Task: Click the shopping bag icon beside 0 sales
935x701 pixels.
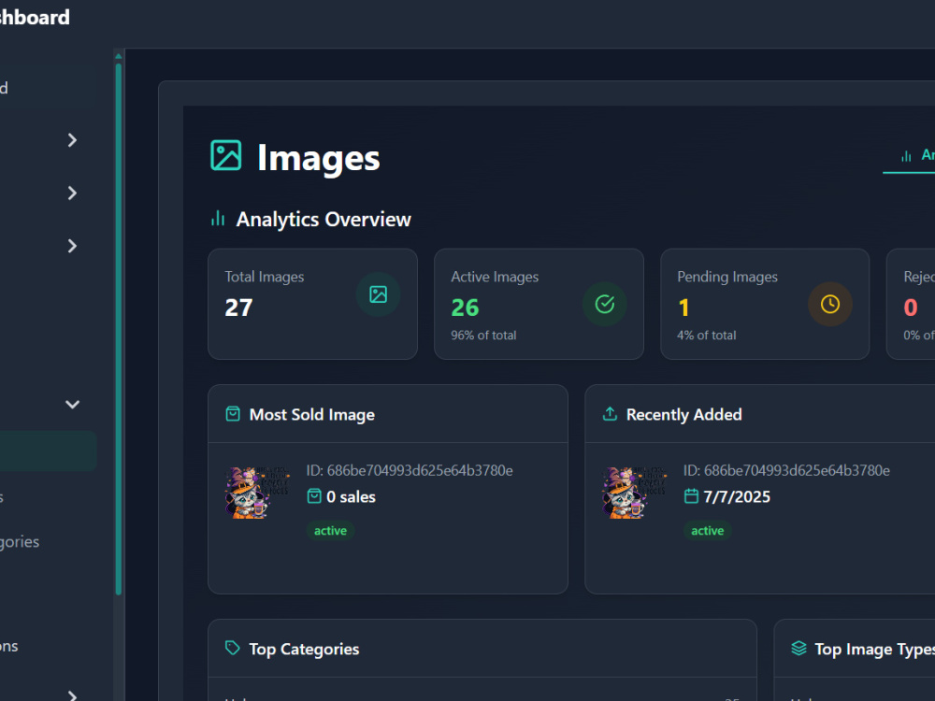Action: 314,496
